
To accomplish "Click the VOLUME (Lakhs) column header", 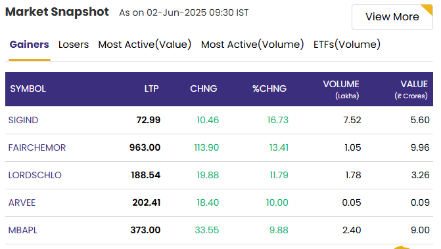I will pos(341,90).
